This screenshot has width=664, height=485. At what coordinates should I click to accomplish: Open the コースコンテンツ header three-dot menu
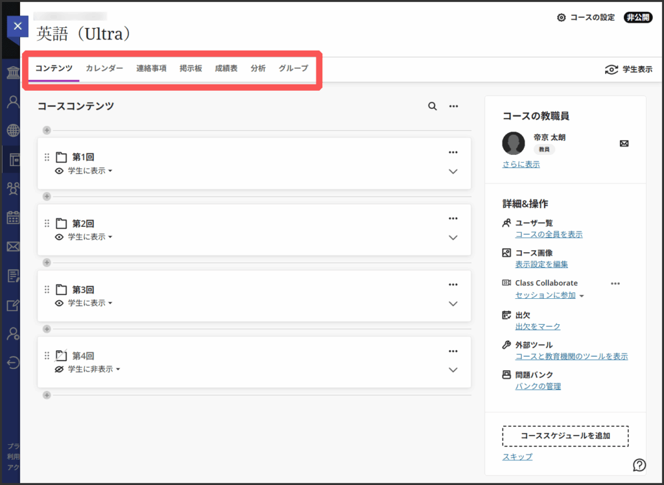coord(454,106)
